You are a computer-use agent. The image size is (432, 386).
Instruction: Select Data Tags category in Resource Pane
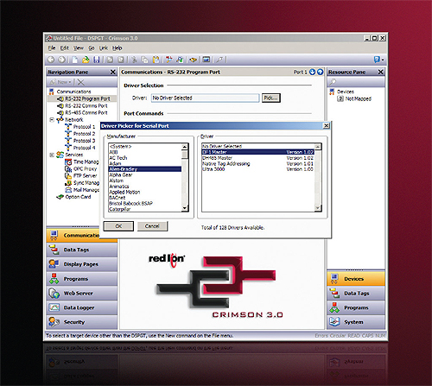point(356,293)
